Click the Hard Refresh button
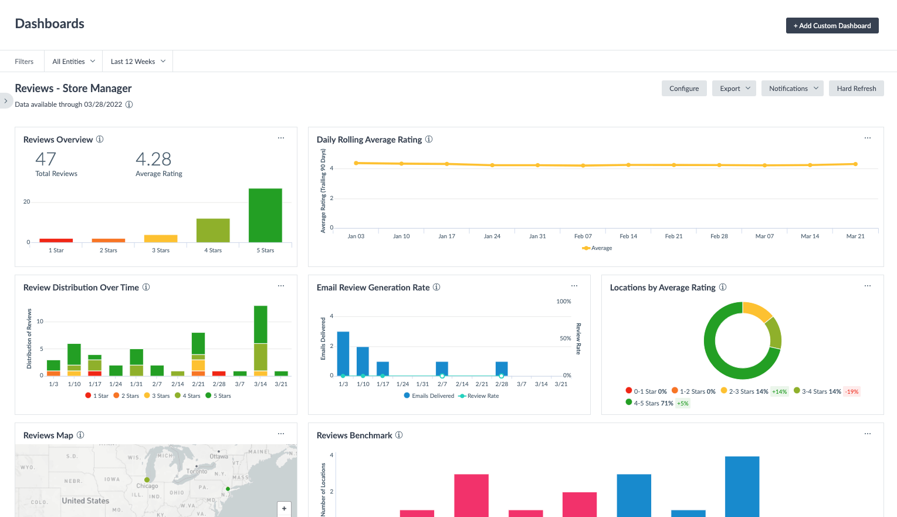Image resolution: width=897 pixels, height=517 pixels. point(857,89)
